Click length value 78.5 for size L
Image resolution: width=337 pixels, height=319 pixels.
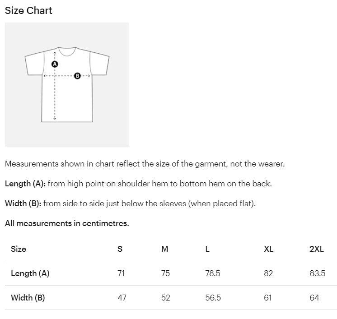point(213,273)
